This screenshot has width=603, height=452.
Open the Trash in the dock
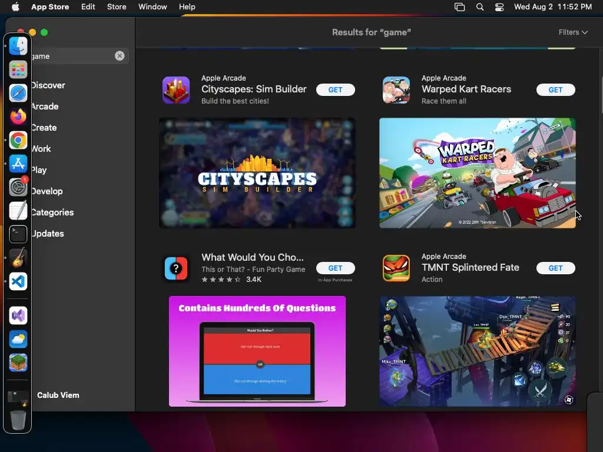pos(18,420)
